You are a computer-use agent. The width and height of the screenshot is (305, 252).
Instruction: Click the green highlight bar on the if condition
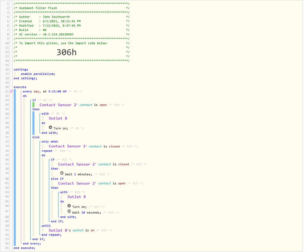pos(33,104)
